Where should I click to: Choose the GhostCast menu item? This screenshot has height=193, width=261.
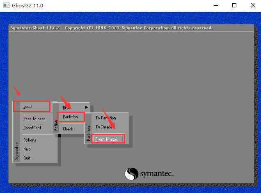point(32,128)
